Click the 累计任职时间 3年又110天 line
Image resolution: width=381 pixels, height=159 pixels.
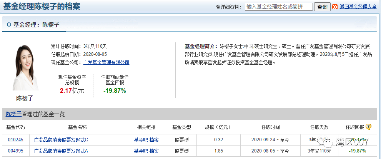79,46
